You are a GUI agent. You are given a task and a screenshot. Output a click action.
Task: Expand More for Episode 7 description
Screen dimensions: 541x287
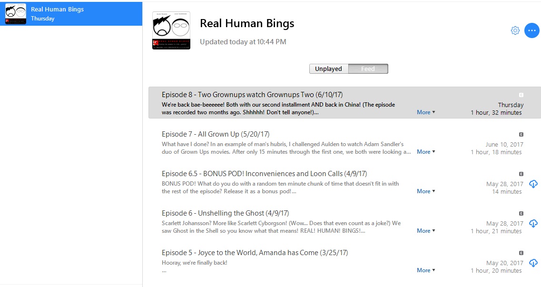point(426,151)
